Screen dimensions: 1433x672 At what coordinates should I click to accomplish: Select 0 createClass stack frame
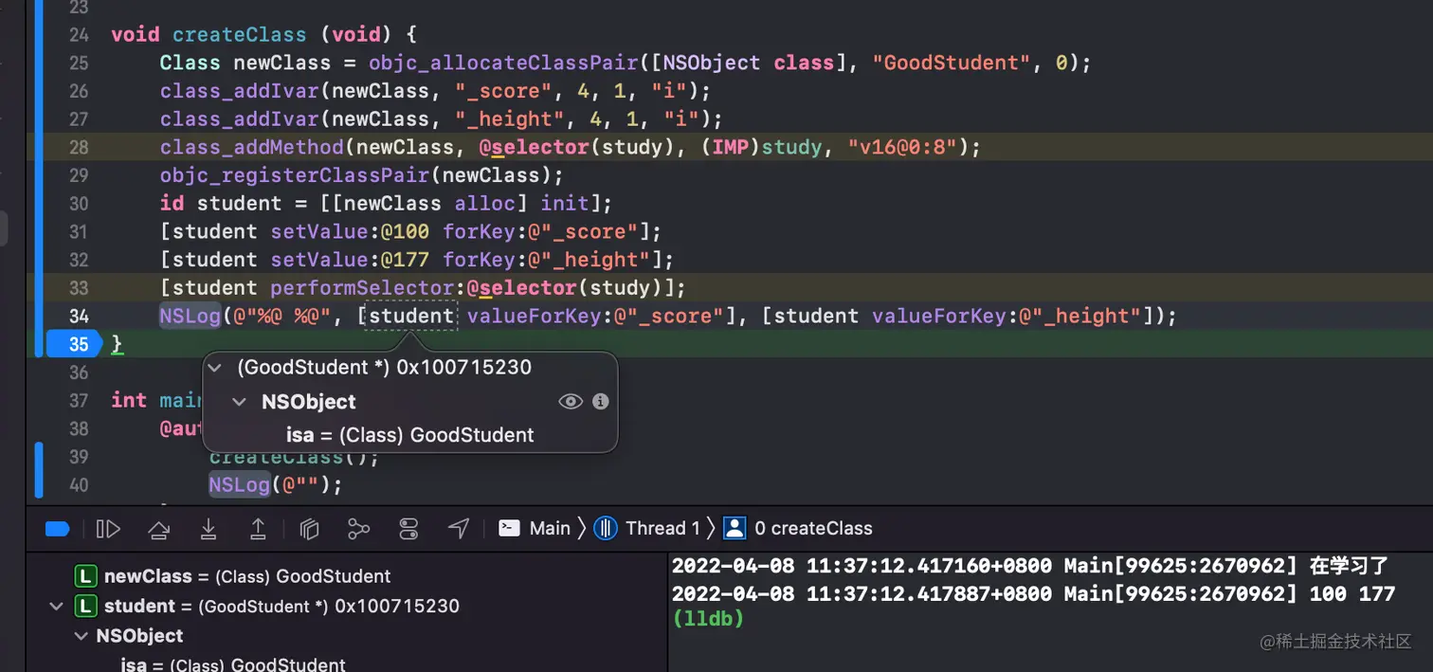click(815, 528)
